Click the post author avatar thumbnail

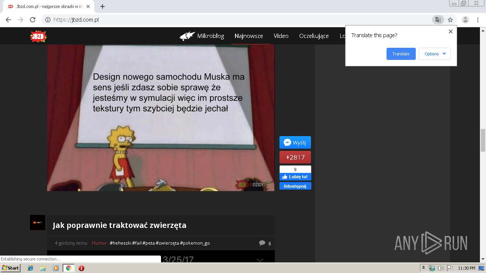[38, 223]
